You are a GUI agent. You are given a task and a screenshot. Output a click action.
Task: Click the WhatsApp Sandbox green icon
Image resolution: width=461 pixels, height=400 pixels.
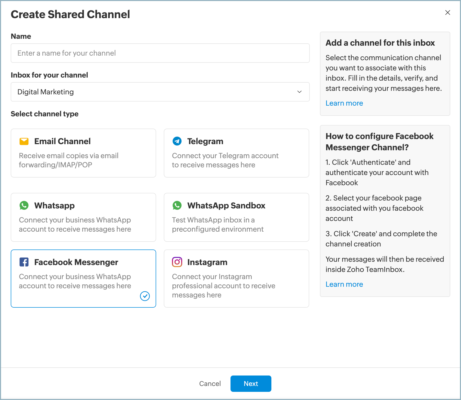pyautogui.click(x=177, y=205)
